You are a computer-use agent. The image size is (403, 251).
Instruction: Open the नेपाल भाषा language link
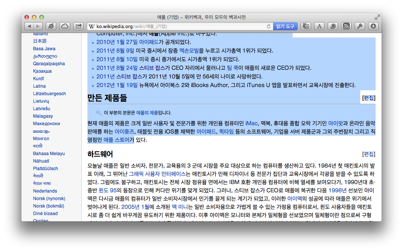tap(42, 184)
